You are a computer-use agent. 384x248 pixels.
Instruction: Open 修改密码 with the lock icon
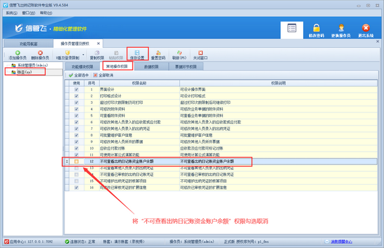click(317, 28)
